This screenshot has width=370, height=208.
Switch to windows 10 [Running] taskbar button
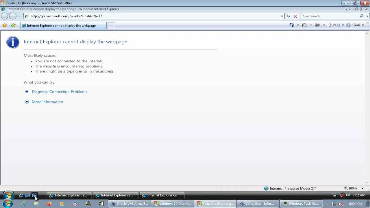[172, 204]
